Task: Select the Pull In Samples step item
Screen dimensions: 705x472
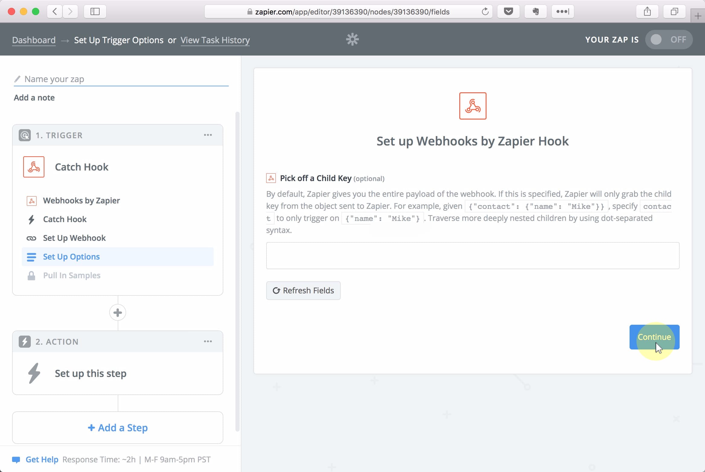Action: (x=118, y=276)
